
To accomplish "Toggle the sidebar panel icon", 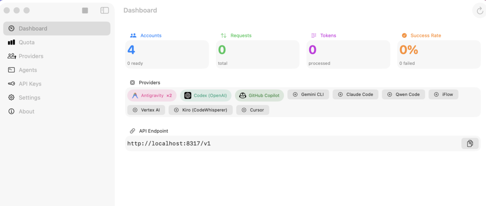I will [x=105, y=10].
